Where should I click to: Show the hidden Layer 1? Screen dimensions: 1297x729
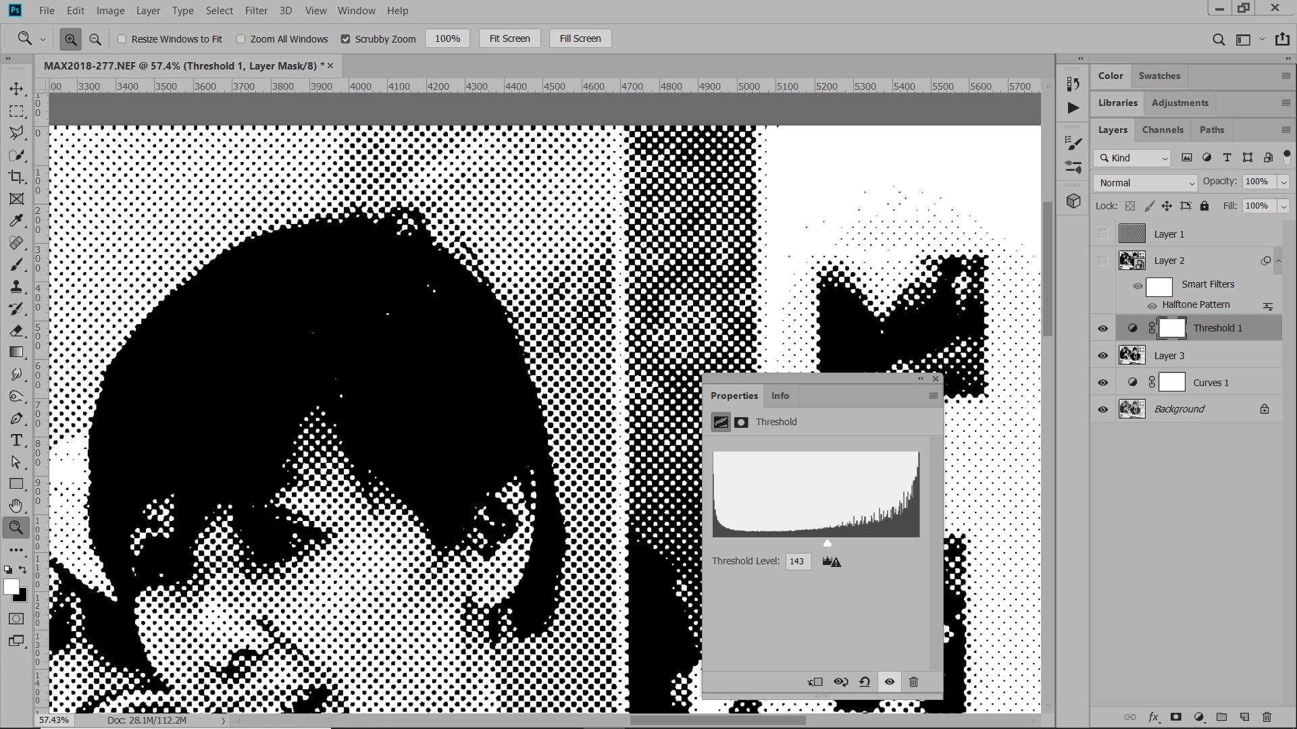[1103, 234]
